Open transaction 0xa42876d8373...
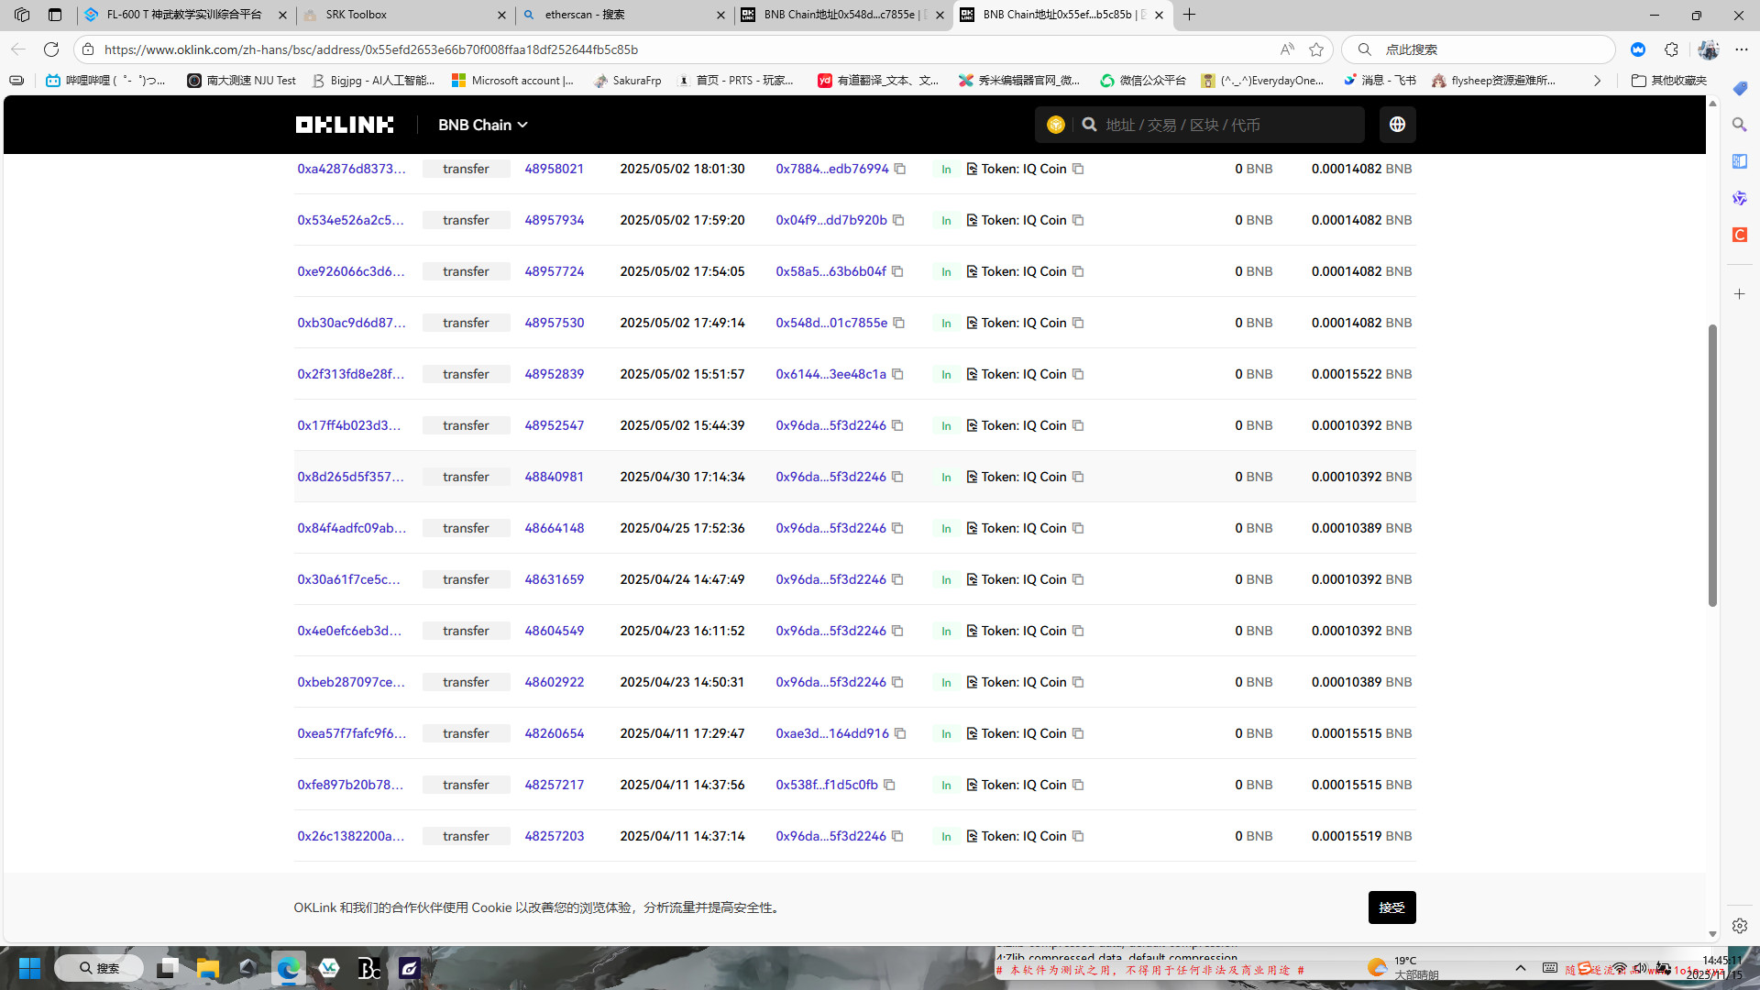Image resolution: width=1760 pixels, height=990 pixels. [351, 169]
